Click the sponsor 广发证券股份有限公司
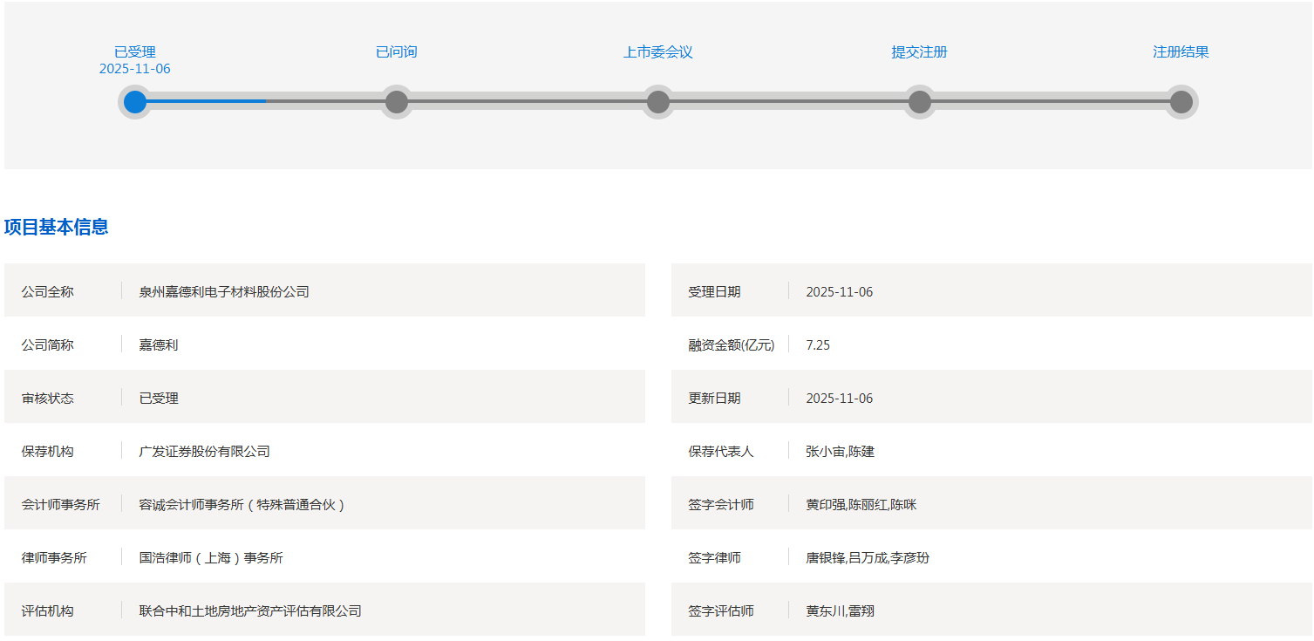This screenshot has width=1314, height=641. [x=205, y=452]
